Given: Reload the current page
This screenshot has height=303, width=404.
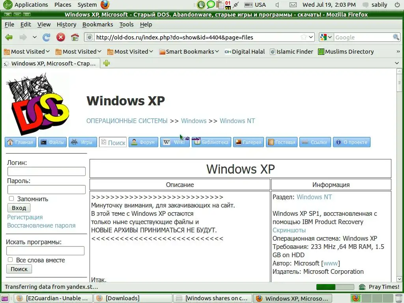Looking at the screenshot, I should (47, 37).
